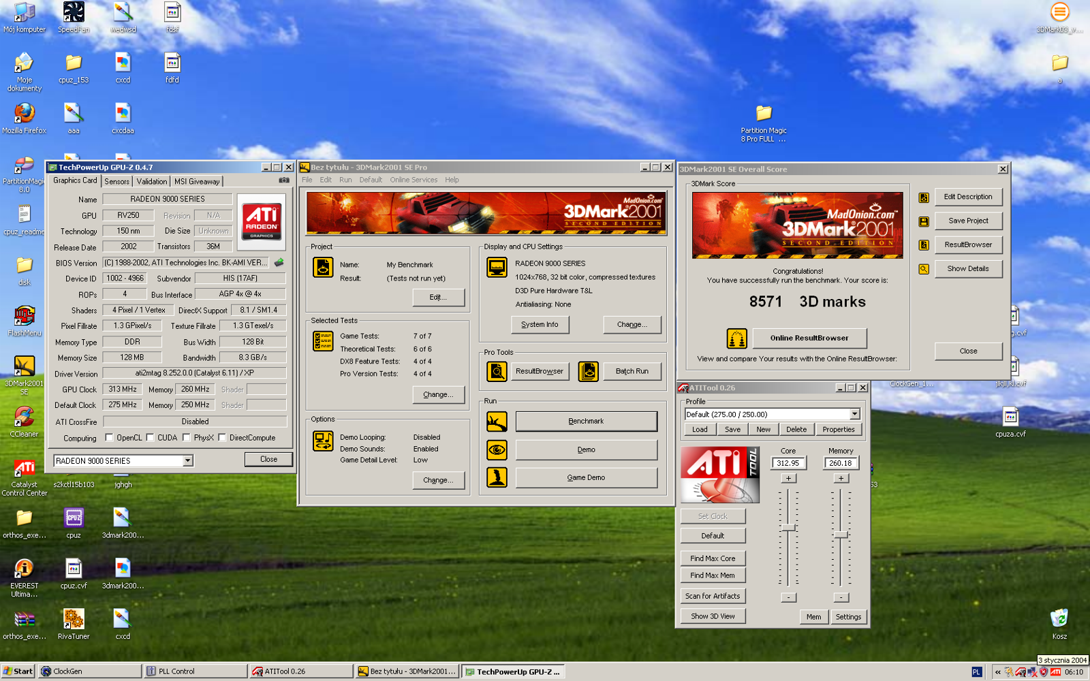Decrease Memory clock with minus button
1090x681 pixels.
tap(841, 597)
